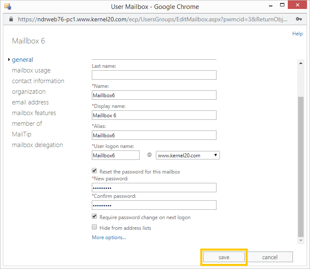Click the scrollbar up arrow
This screenshot has height=269, width=310.
coord(301,63)
